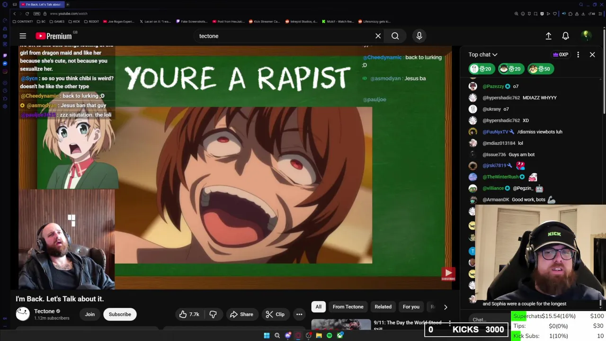Screen dimensions: 606x341
Task: Select the Related chip
Action: pos(383,307)
